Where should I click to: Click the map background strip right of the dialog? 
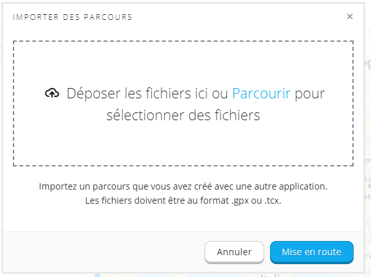368,142
